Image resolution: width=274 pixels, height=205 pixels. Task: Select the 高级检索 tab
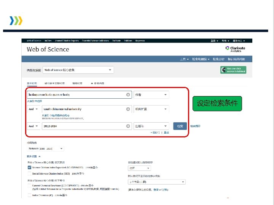pos(77,83)
